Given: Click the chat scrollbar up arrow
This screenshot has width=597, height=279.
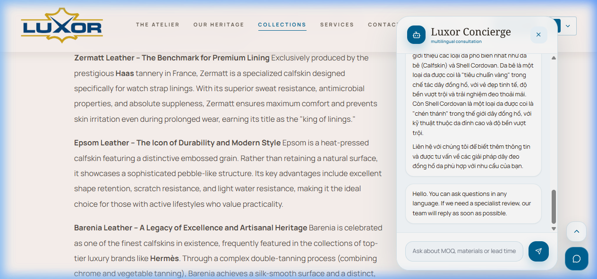Looking at the screenshot, I should (554, 58).
